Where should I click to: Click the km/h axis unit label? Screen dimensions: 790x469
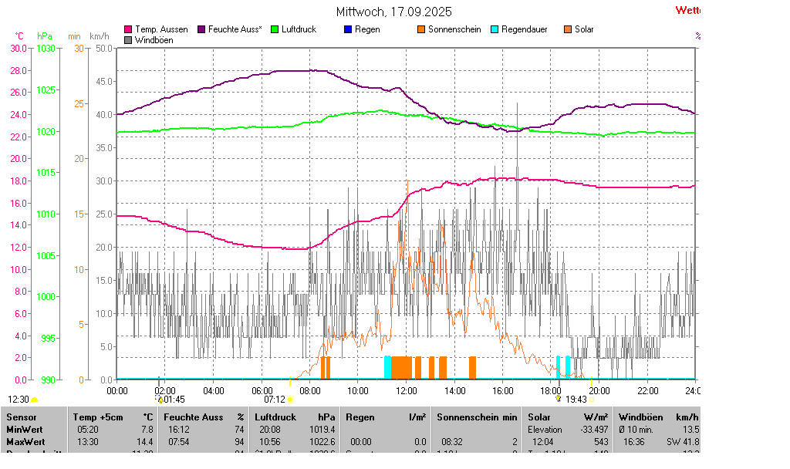100,36
